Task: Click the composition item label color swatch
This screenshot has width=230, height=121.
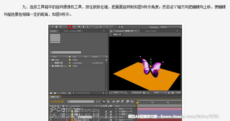Action: (x=70, y=63)
